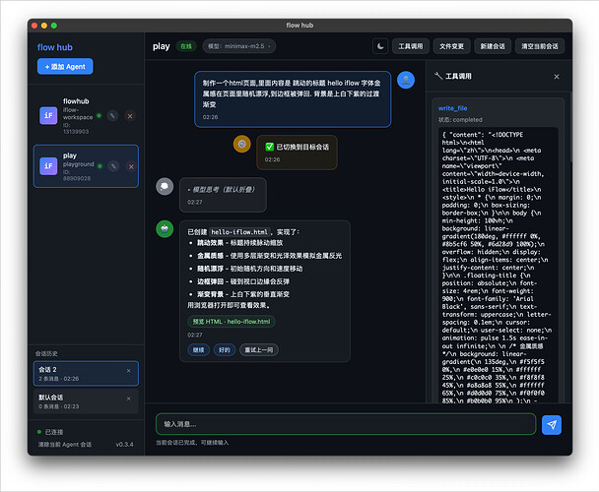The image size is (599, 492).
Task: Remove the play agent using its X icon
Action: [130, 167]
